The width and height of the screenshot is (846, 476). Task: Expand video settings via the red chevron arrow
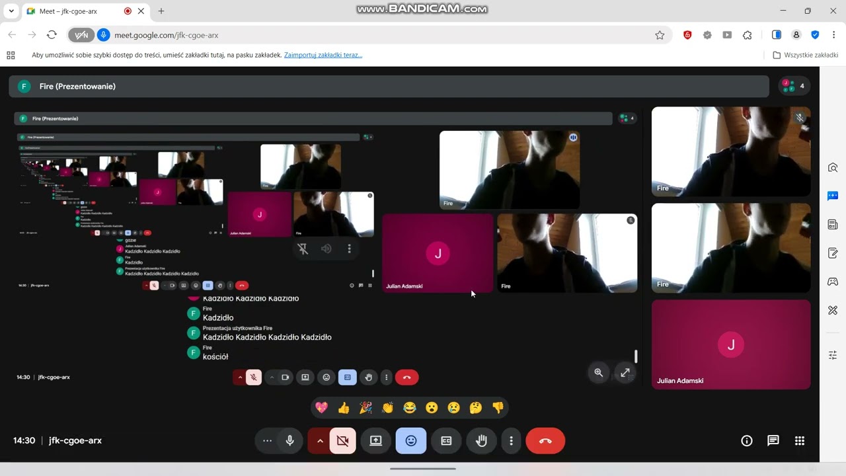click(x=320, y=441)
